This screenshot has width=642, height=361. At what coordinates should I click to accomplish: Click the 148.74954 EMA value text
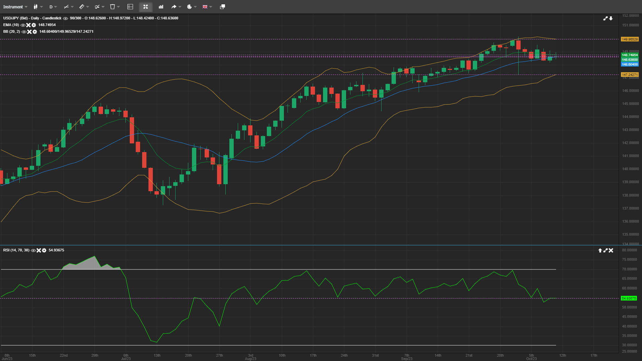[47, 25]
